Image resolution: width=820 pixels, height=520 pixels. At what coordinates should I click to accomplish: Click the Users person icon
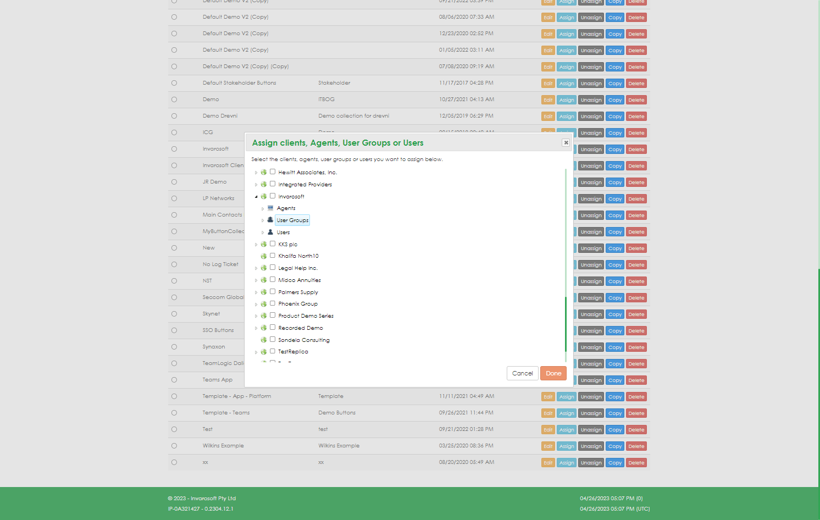tap(270, 232)
